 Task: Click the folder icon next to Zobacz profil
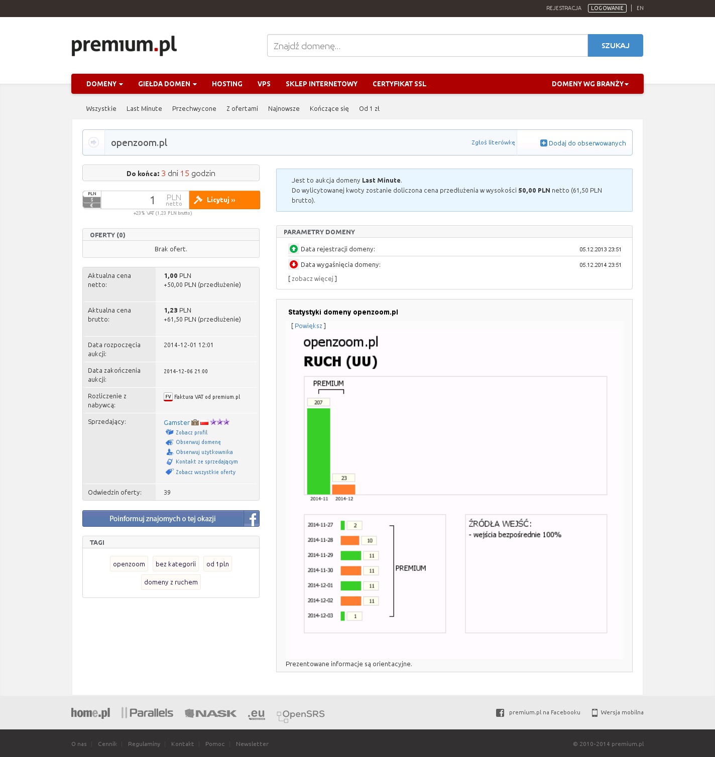[169, 432]
